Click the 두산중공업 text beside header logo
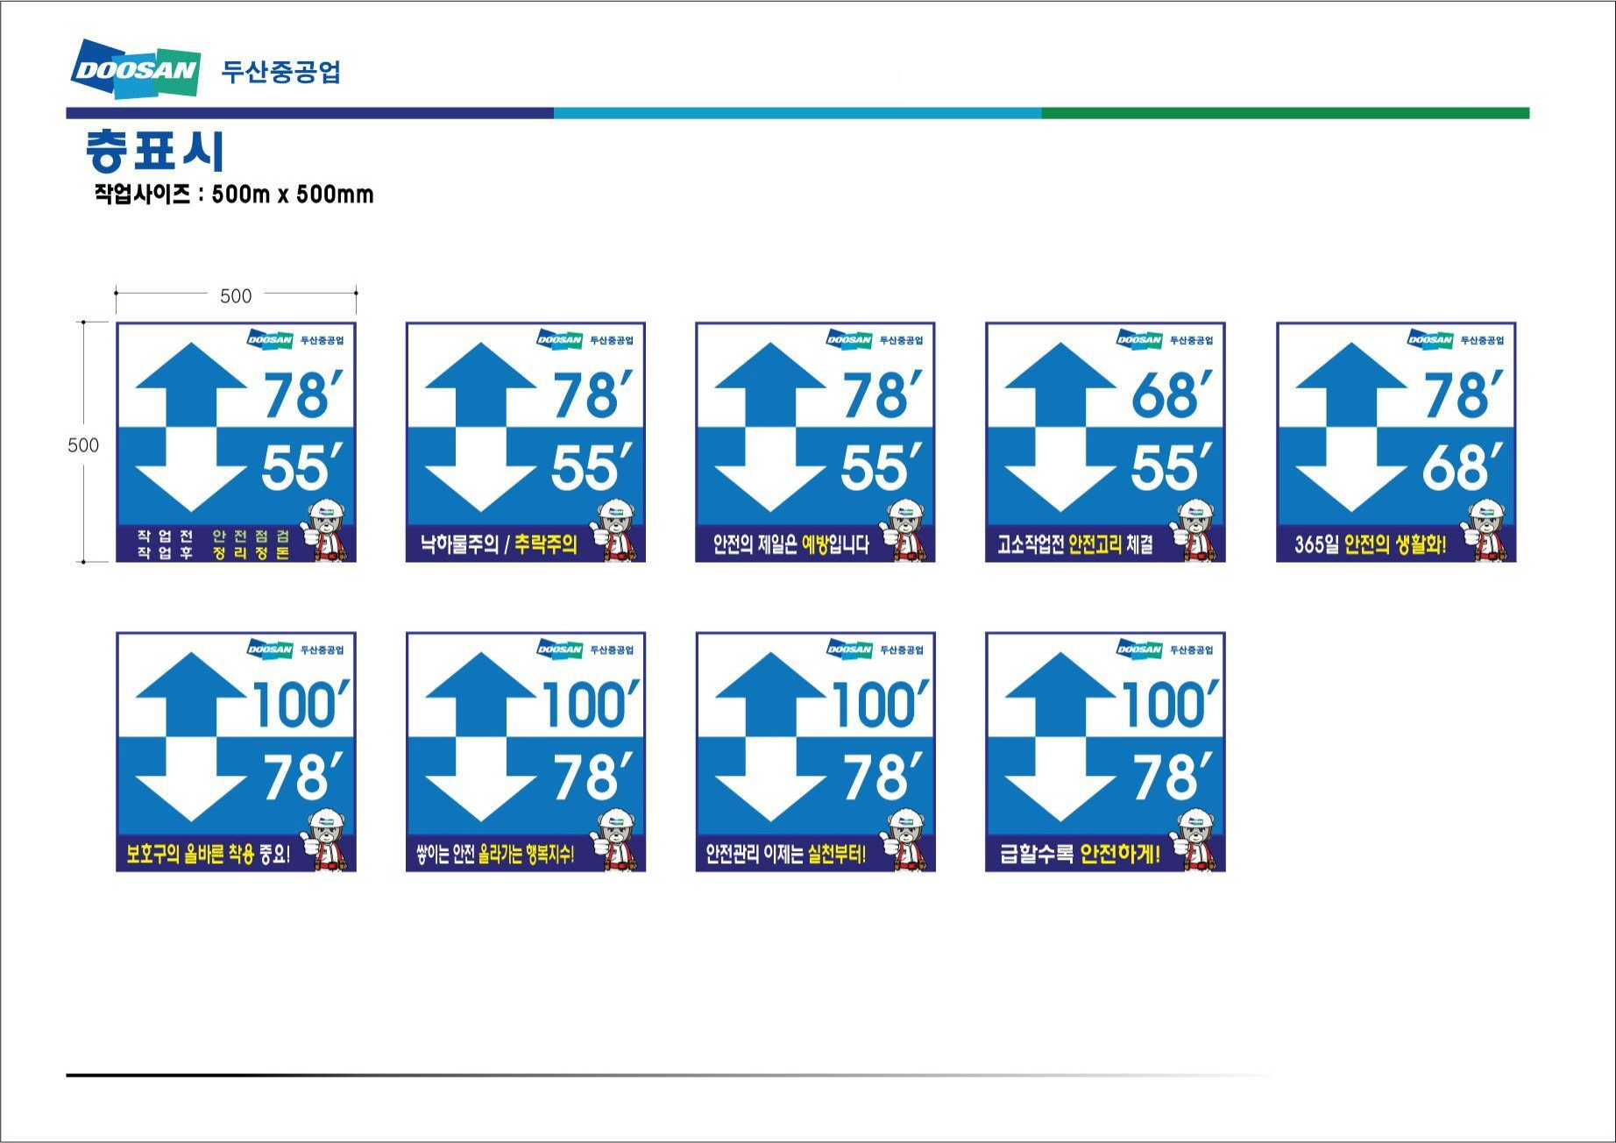1616x1143 pixels. (x=280, y=72)
